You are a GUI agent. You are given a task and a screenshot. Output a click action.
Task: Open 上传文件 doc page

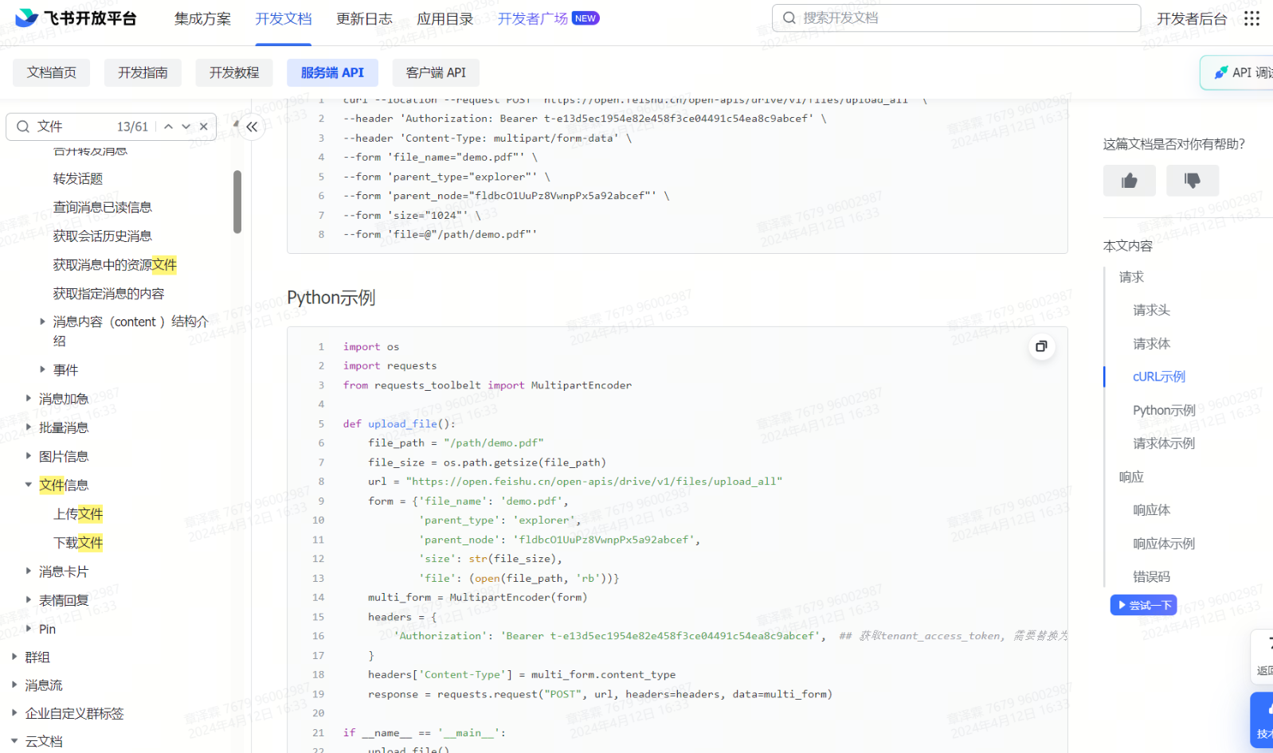[x=78, y=513]
